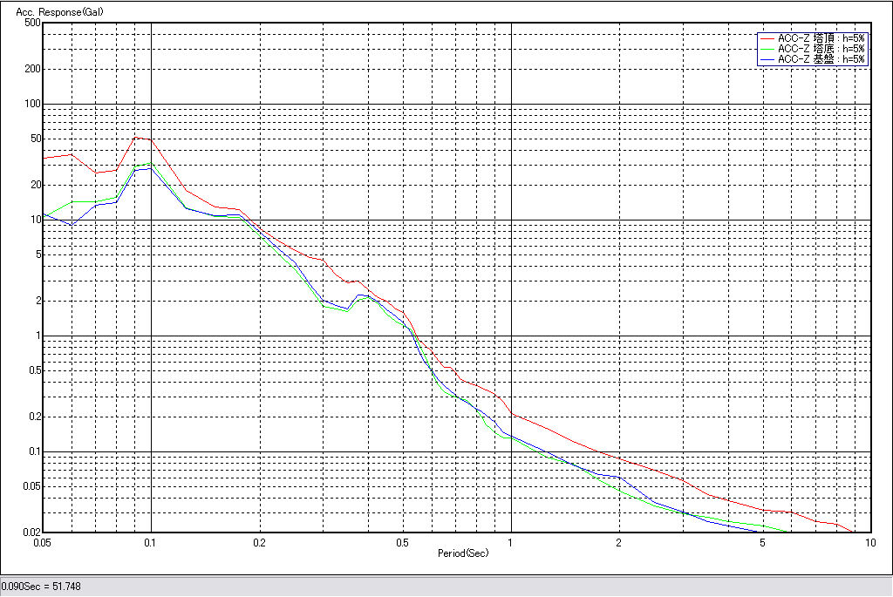Click the 0.05 label on horizontal axis
This screenshot has height=597, width=893.
click(42, 542)
